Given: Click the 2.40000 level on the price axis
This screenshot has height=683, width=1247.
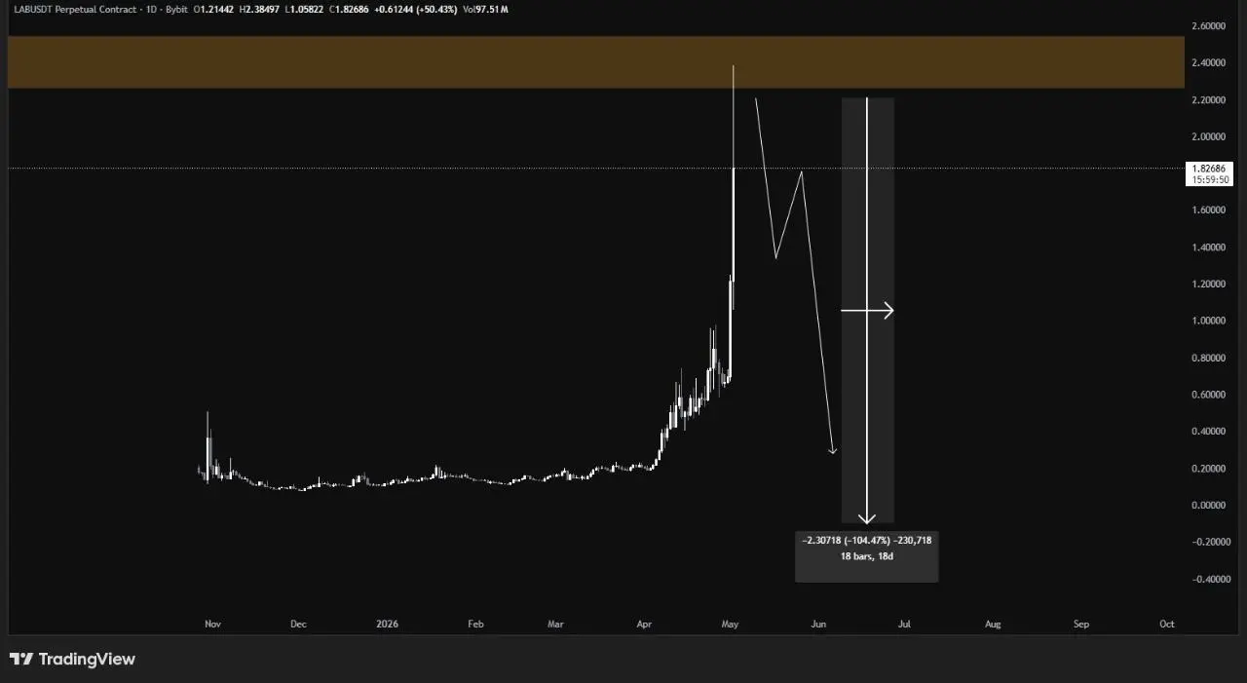Looking at the screenshot, I should coord(1211,63).
